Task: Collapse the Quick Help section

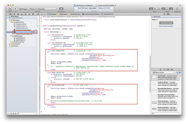Action: coord(152,16)
